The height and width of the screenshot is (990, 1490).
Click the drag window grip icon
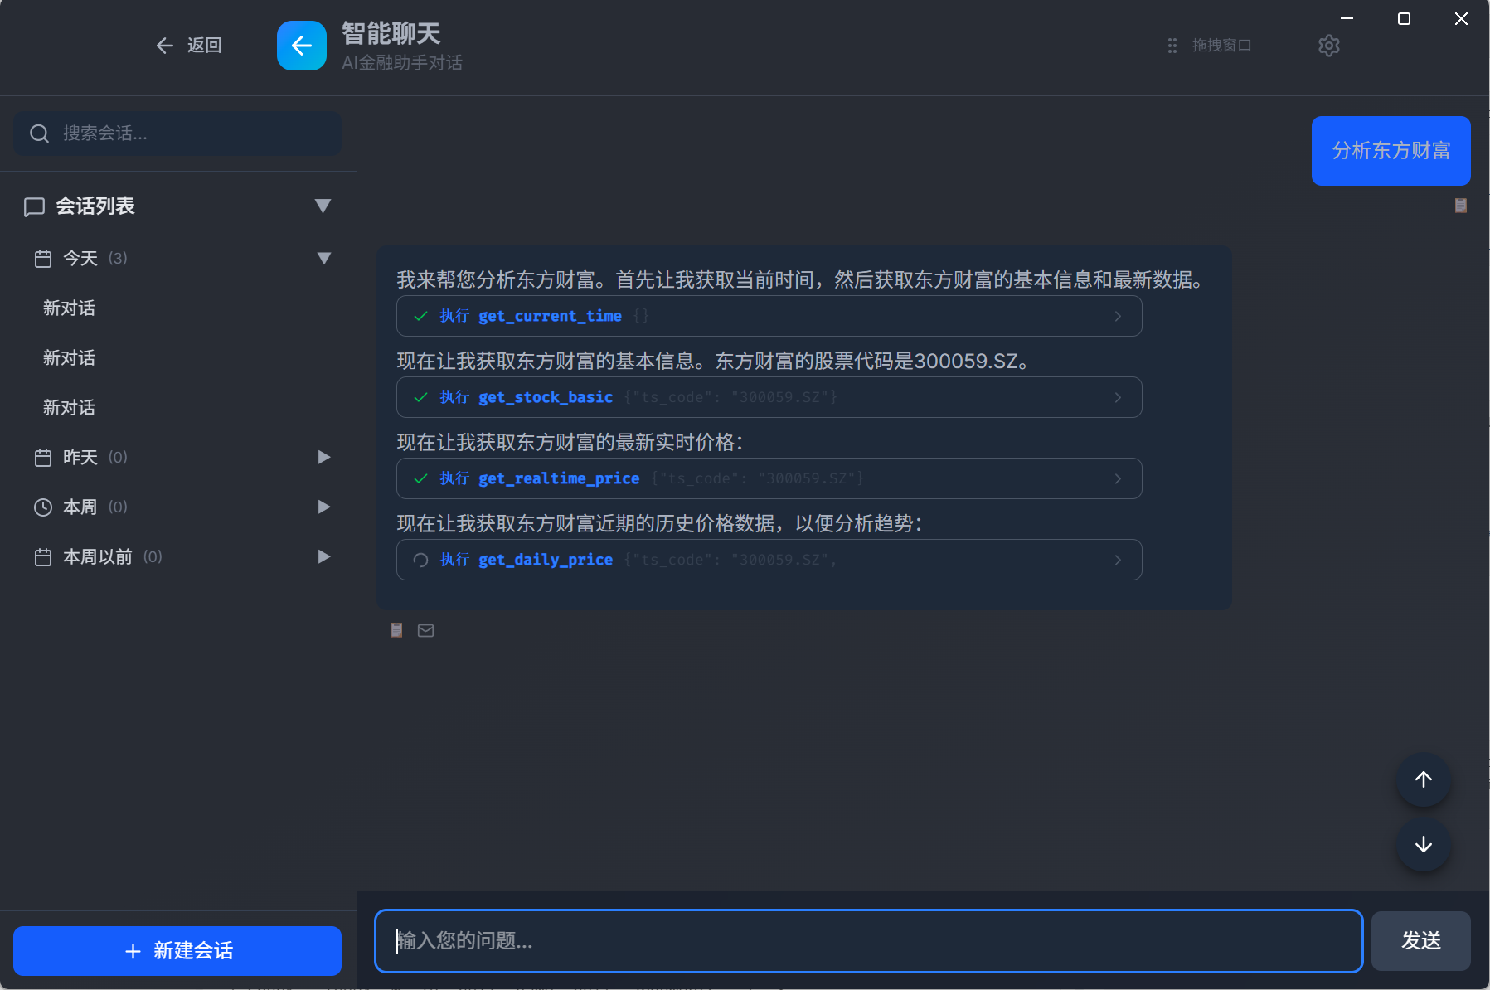pos(1172,46)
